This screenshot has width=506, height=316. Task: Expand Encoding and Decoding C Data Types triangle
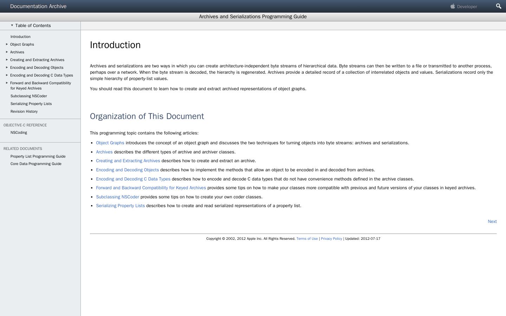click(7, 75)
